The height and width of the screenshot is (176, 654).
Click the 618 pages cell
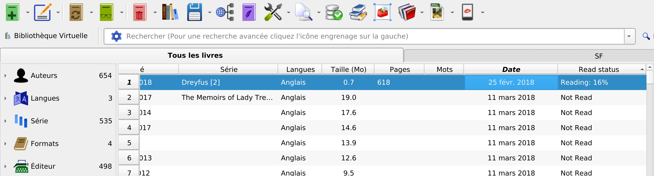[400, 82]
